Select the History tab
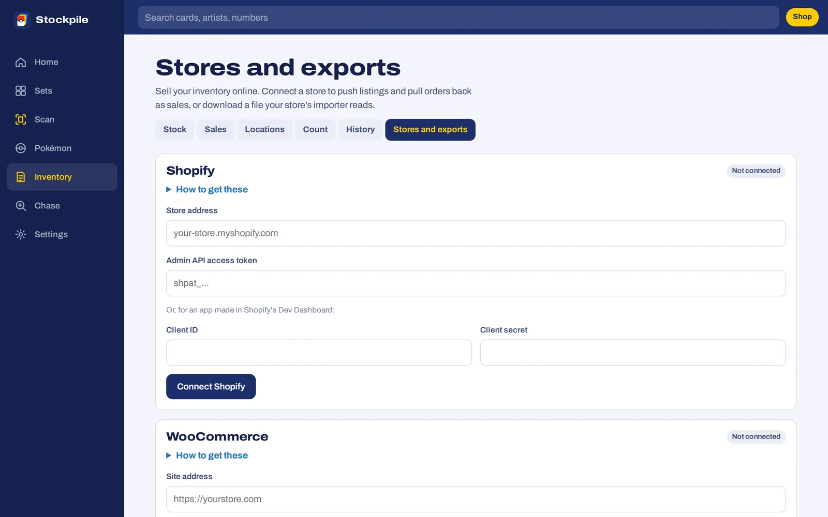 360,130
